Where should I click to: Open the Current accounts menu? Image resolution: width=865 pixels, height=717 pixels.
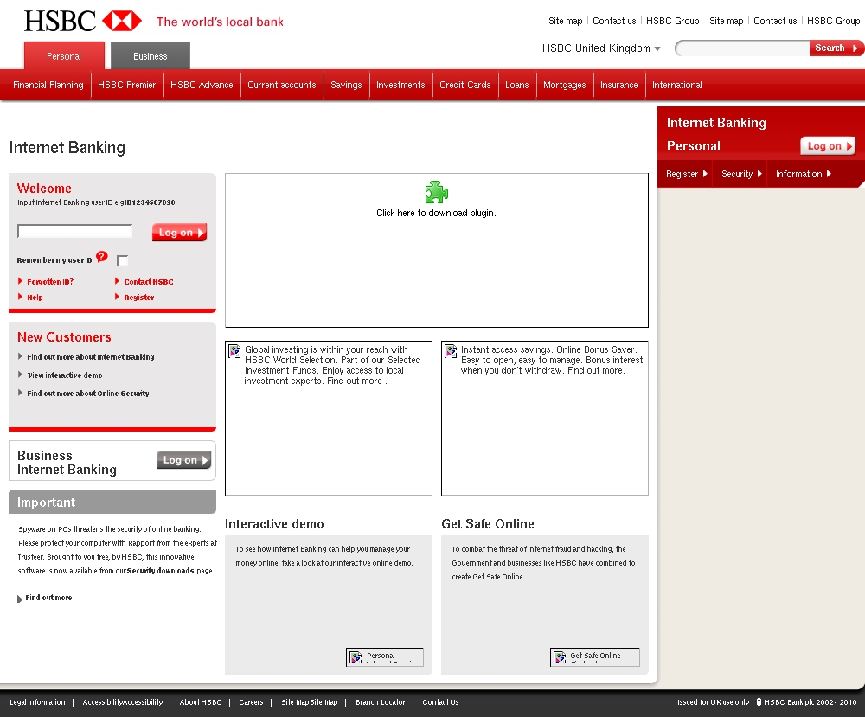(x=282, y=85)
